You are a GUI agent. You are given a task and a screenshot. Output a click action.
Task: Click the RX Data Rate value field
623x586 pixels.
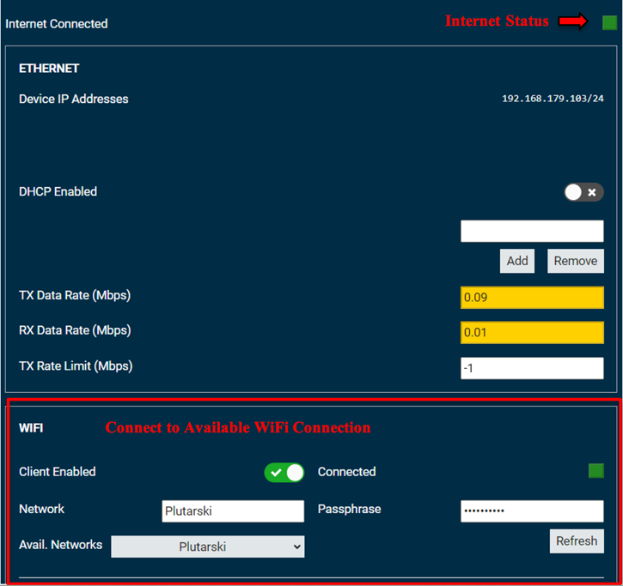(x=532, y=332)
